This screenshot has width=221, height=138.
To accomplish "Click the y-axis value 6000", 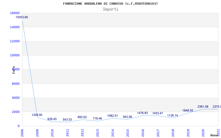I will tap(16, 84).
